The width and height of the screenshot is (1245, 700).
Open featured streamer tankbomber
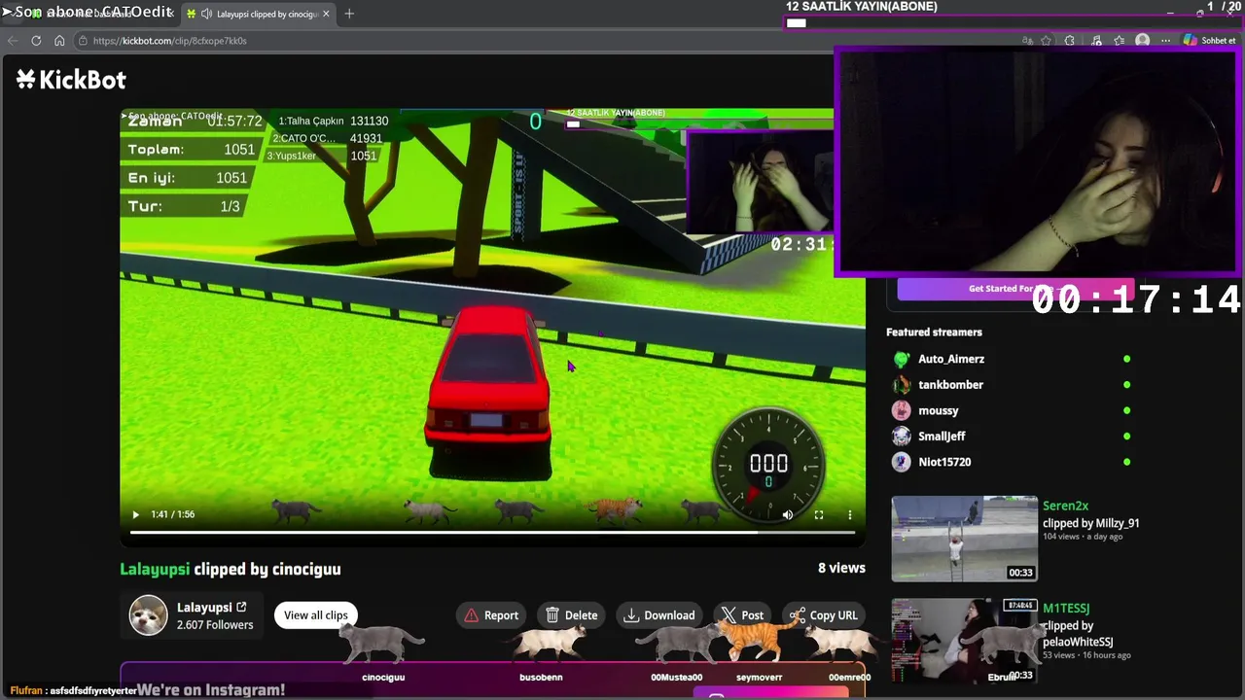950,385
